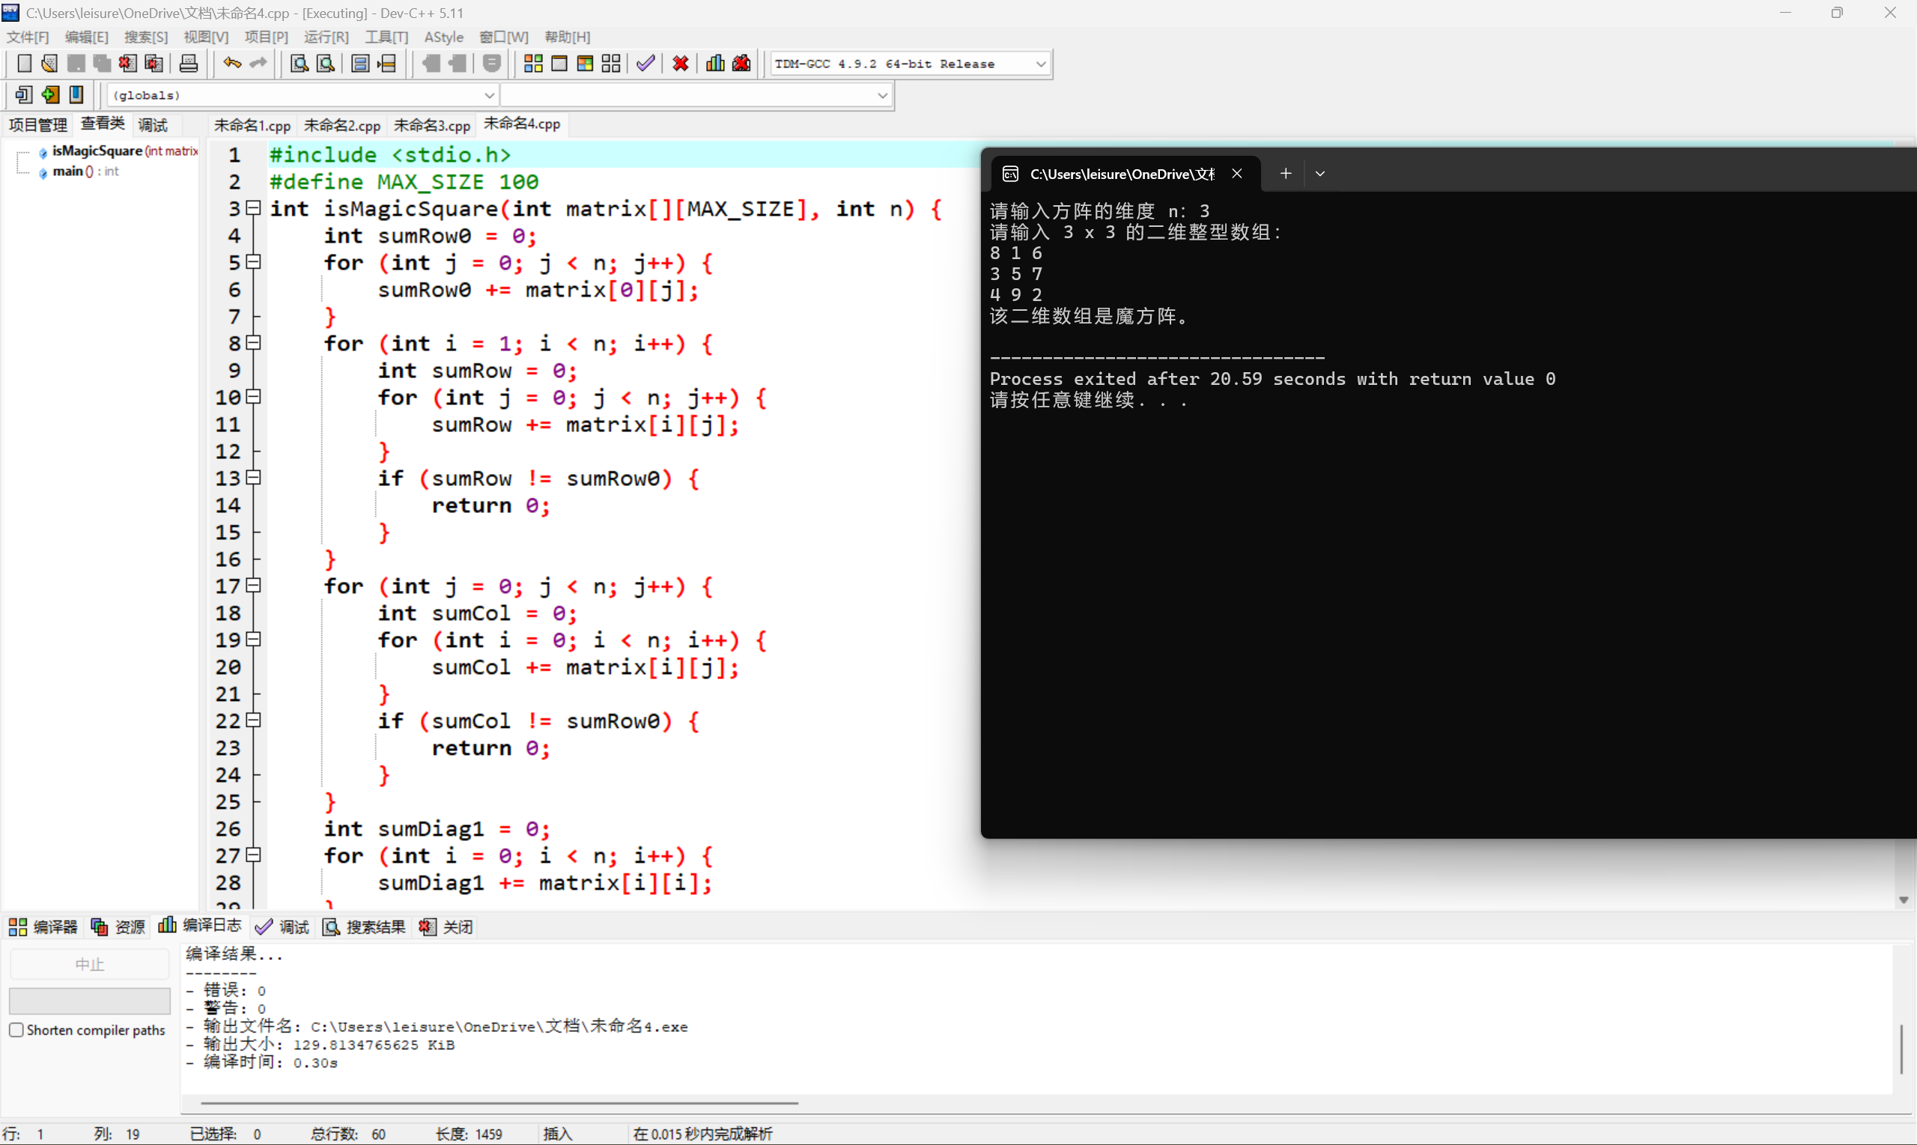Create a new source file
This screenshot has width=1917, height=1145.
point(24,63)
